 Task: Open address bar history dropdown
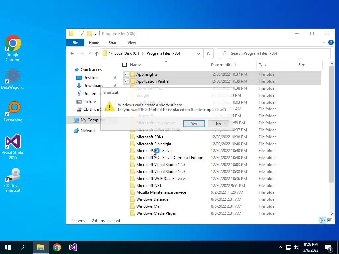coord(199,53)
